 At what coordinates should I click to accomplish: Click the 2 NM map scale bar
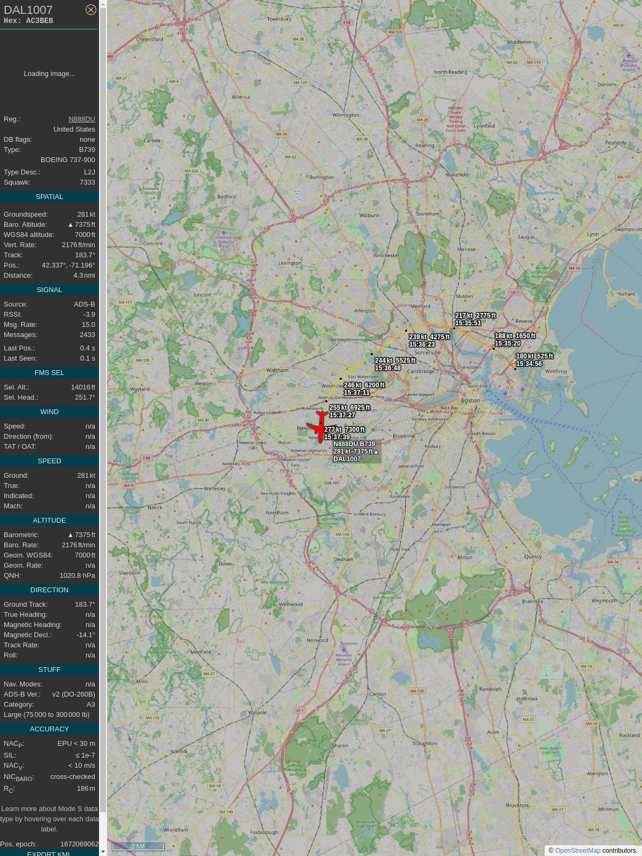coord(138,846)
